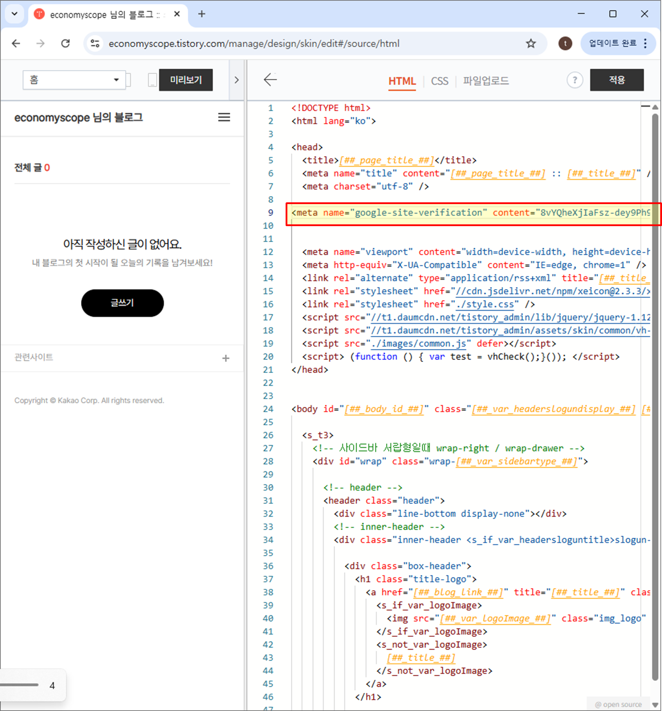
Task: Click the <!DOCTYPE html> line
Action: 331,108
